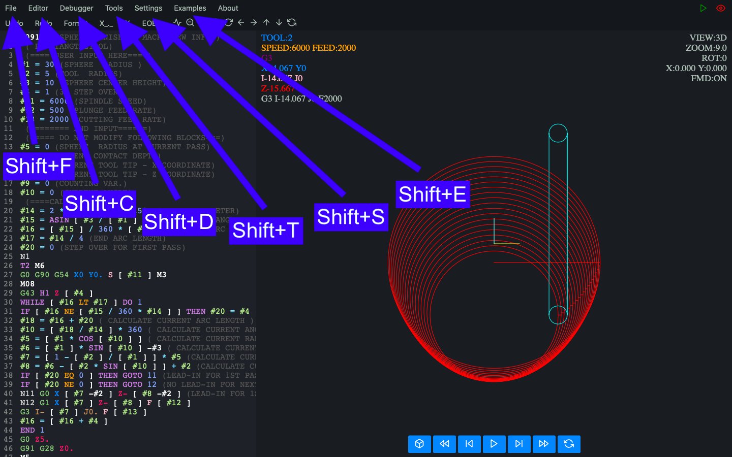Viewport: 732px width, 457px height.
Task: Open the File menu
Action: click(11, 8)
